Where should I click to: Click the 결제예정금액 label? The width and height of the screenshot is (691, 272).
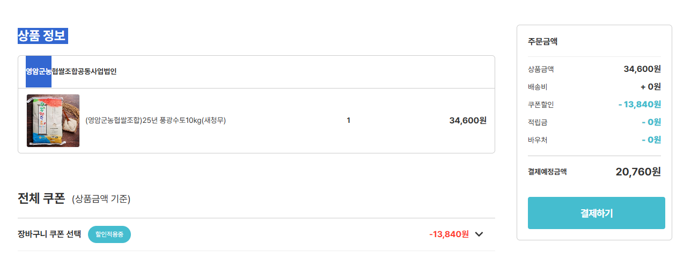click(x=547, y=172)
